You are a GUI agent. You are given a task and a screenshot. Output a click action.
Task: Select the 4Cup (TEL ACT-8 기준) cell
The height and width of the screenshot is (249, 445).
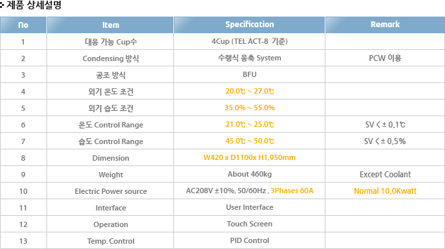(x=250, y=41)
